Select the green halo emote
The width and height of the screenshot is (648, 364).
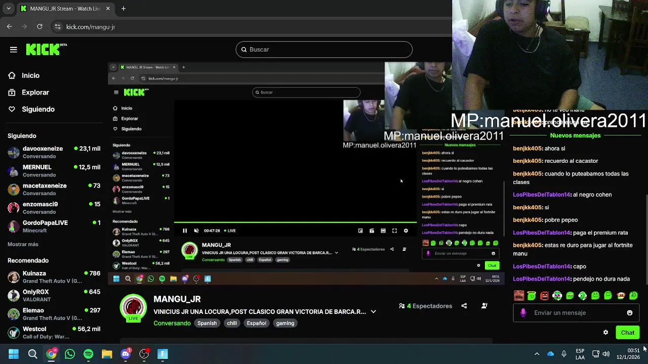click(532, 296)
